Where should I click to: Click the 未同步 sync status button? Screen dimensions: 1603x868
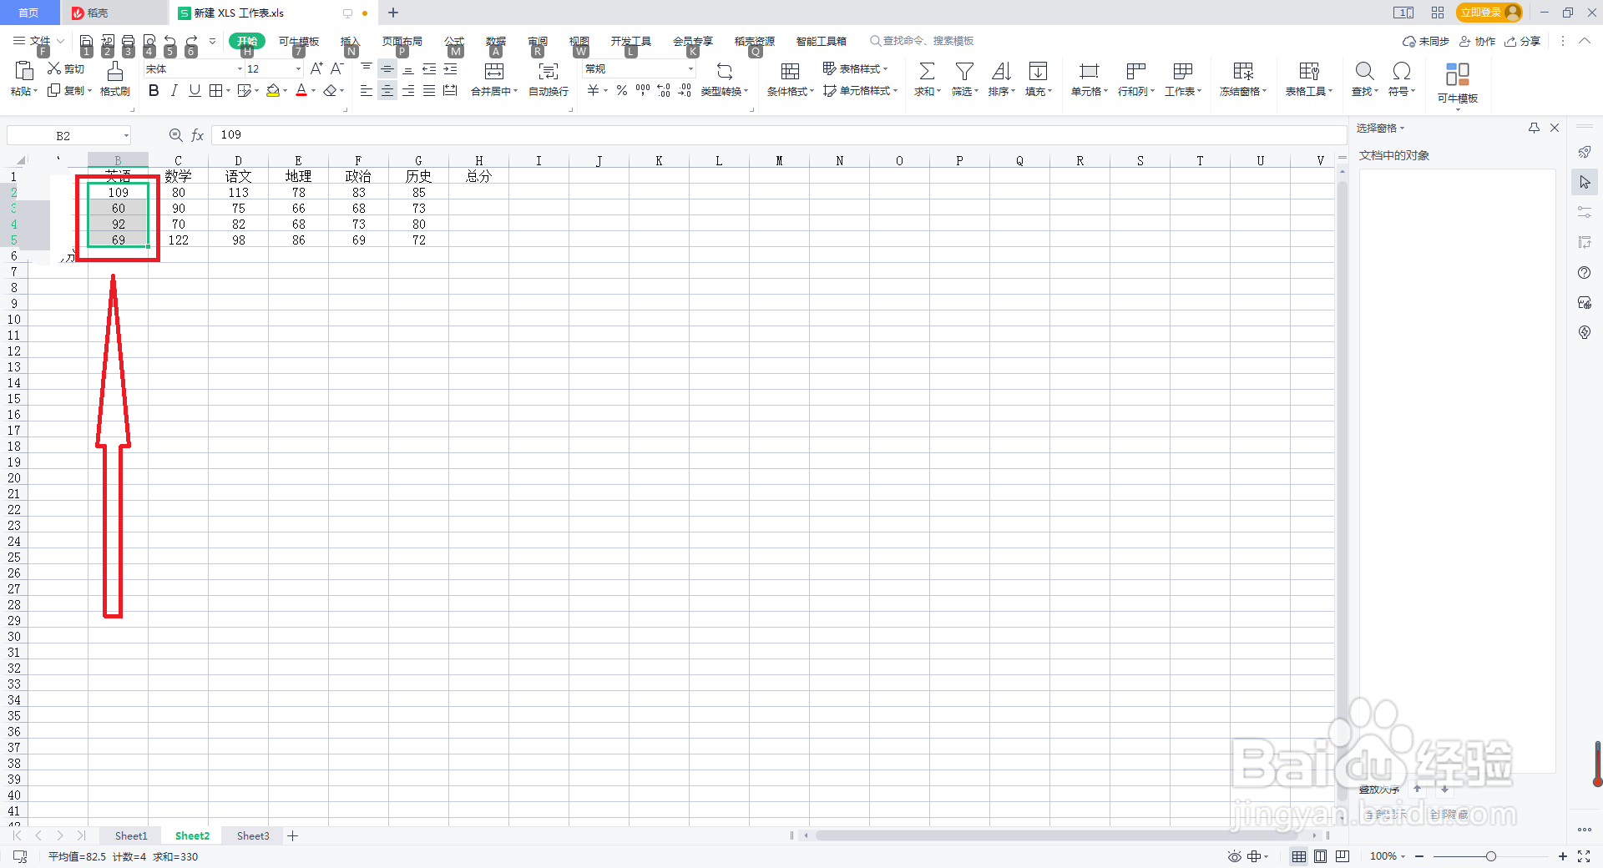point(1426,41)
